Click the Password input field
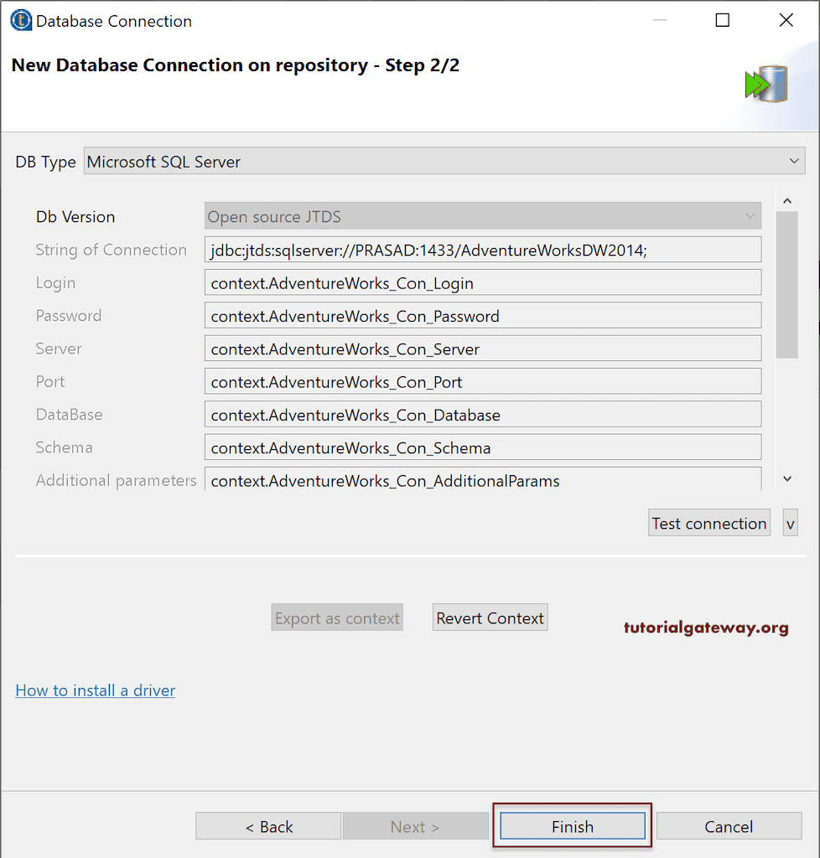Image resolution: width=820 pixels, height=858 pixels. (x=483, y=316)
